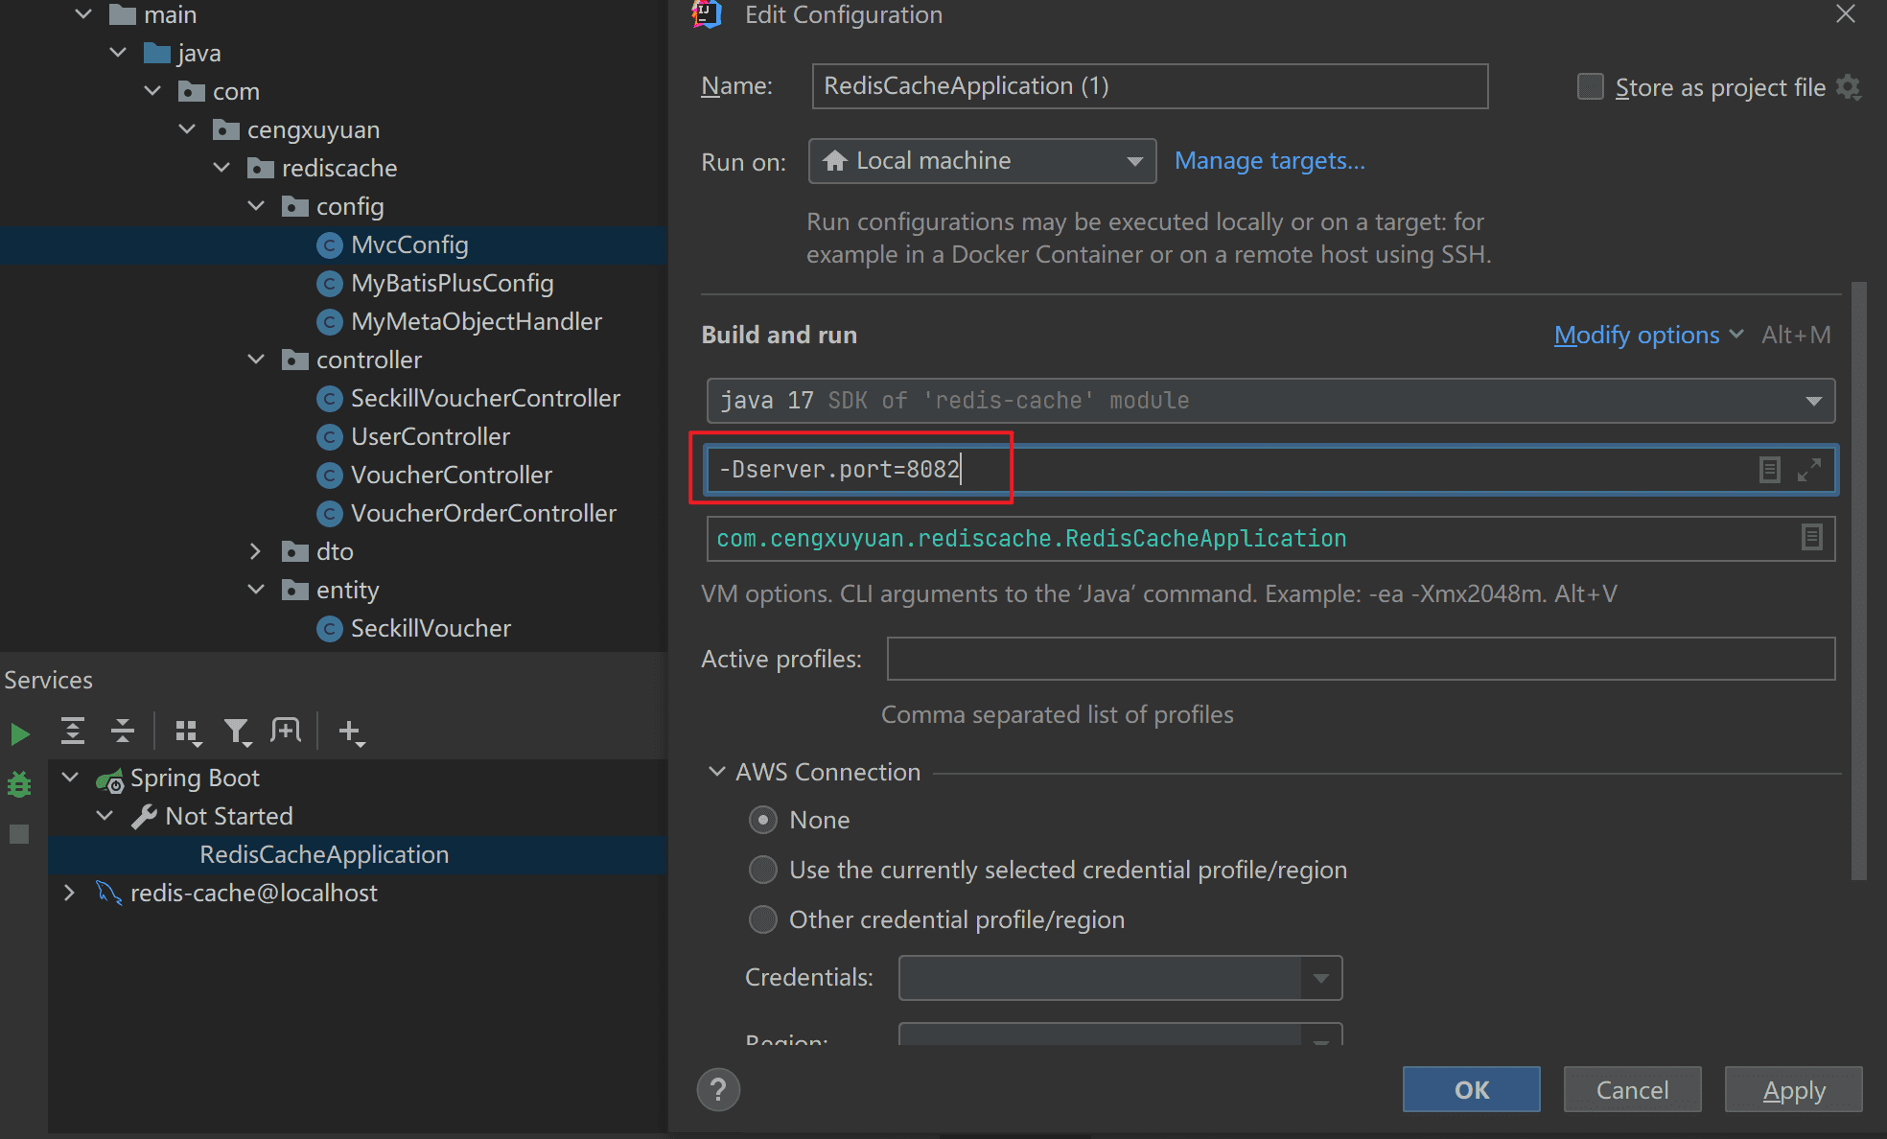Select RedisCacheApplication in Services tree

click(x=324, y=854)
